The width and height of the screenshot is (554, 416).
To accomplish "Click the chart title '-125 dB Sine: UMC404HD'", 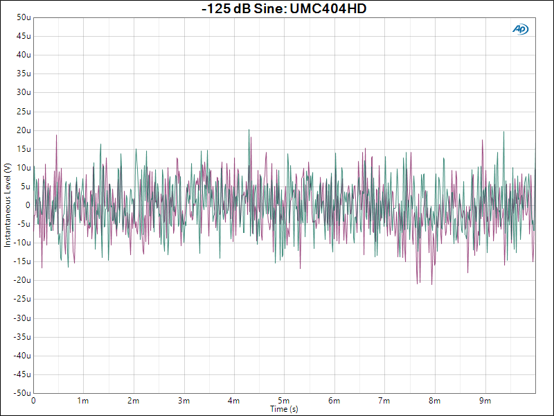I will pos(284,8).
